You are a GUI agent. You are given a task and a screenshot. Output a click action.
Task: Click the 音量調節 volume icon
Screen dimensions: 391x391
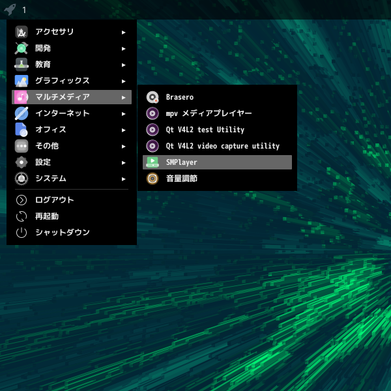(x=152, y=179)
